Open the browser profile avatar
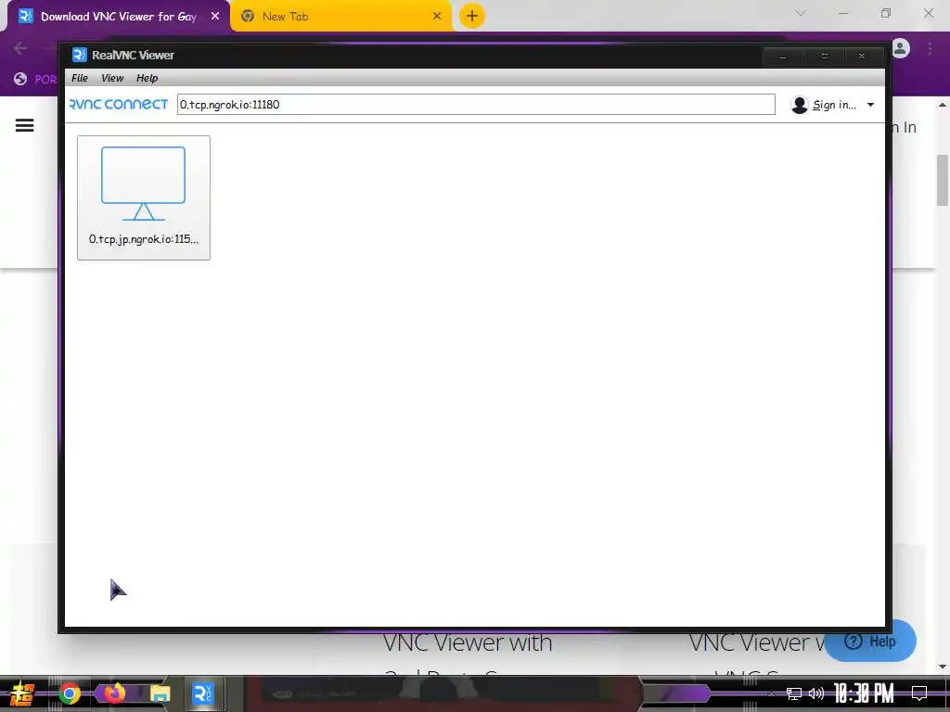The width and height of the screenshot is (950, 712). coord(901,48)
